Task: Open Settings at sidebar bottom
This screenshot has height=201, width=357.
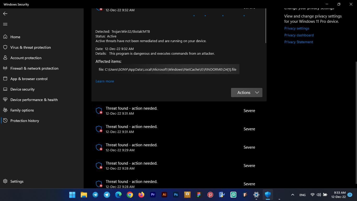Action: click(17, 181)
